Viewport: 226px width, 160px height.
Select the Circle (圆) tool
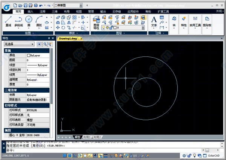pyautogui.click(x=29, y=21)
